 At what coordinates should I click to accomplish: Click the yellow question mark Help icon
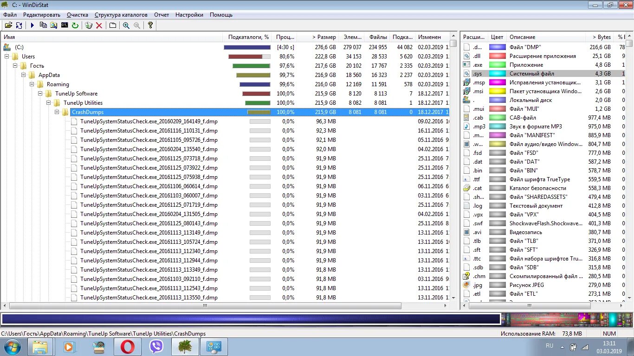pos(150,25)
